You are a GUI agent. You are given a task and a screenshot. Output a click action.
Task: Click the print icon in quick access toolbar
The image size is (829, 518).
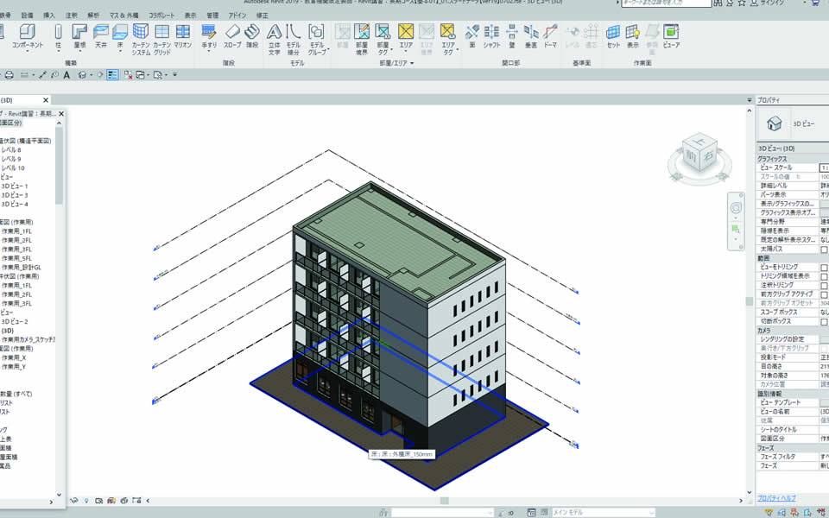click(x=9, y=75)
